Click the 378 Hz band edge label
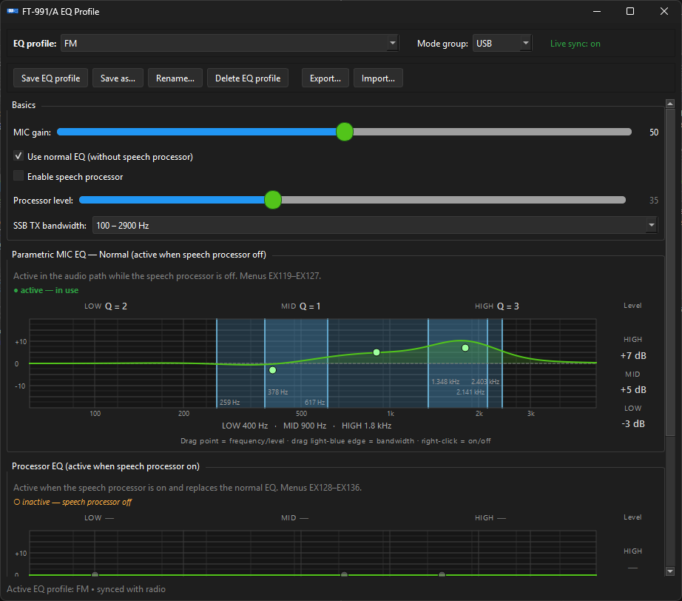682x601 pixels. [278, 392]
